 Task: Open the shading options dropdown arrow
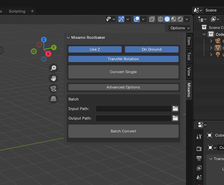(187, 19)
